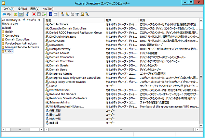Select Computers container in tree
Image resolution: width=205 pixels, height=138 pixels.
coord(12,36)
